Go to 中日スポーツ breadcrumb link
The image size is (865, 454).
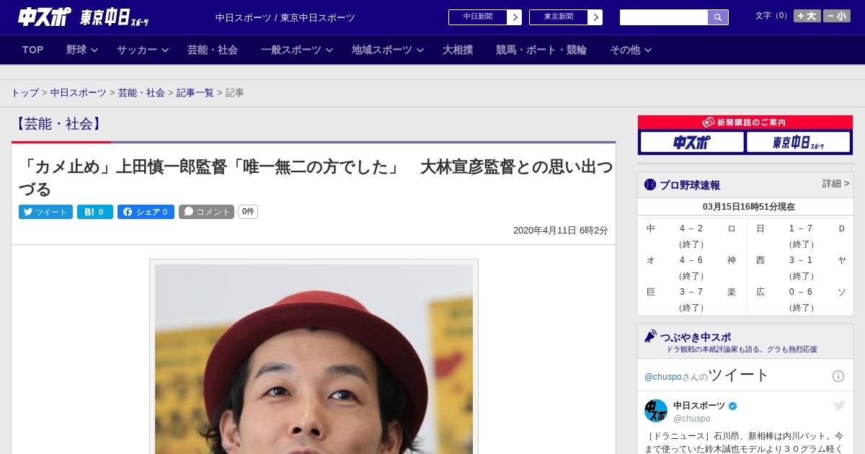pos(79,93)
